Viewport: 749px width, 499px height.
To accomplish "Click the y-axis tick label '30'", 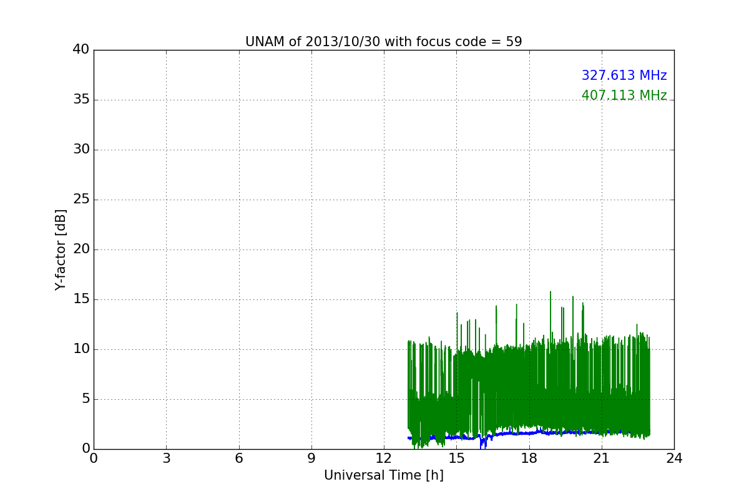I will click(x=81, y=150).
